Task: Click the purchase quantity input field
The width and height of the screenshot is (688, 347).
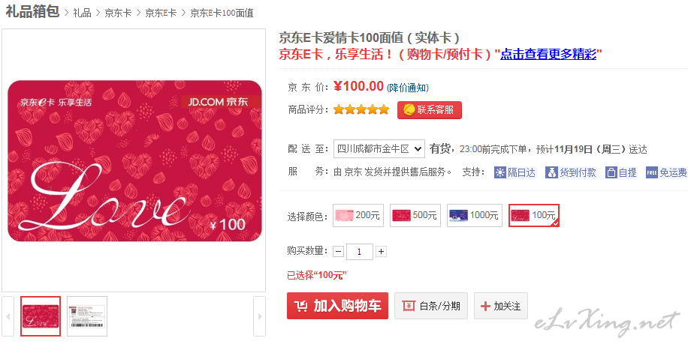Action: [360, 252]
